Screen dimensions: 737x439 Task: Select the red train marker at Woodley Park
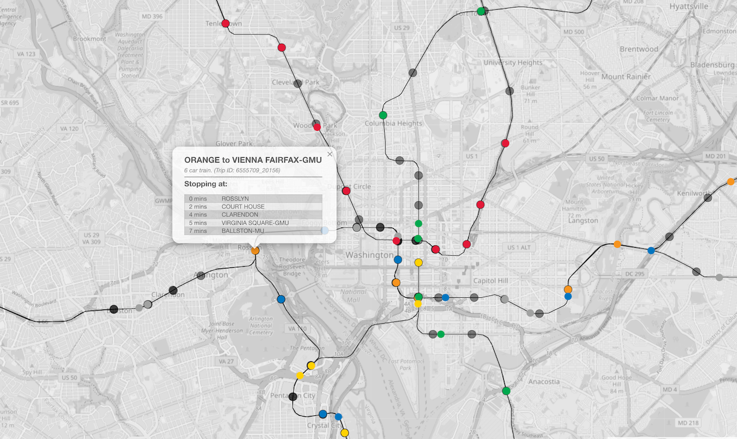point(317,127)
